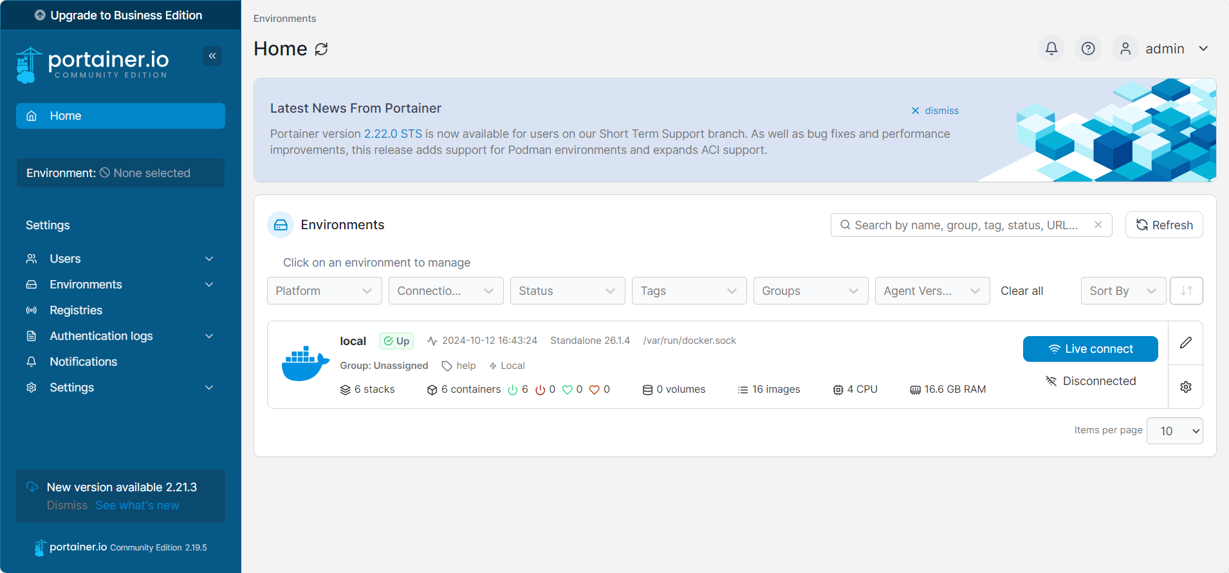
Task: Click the images list icon
Action: point(743,390)
